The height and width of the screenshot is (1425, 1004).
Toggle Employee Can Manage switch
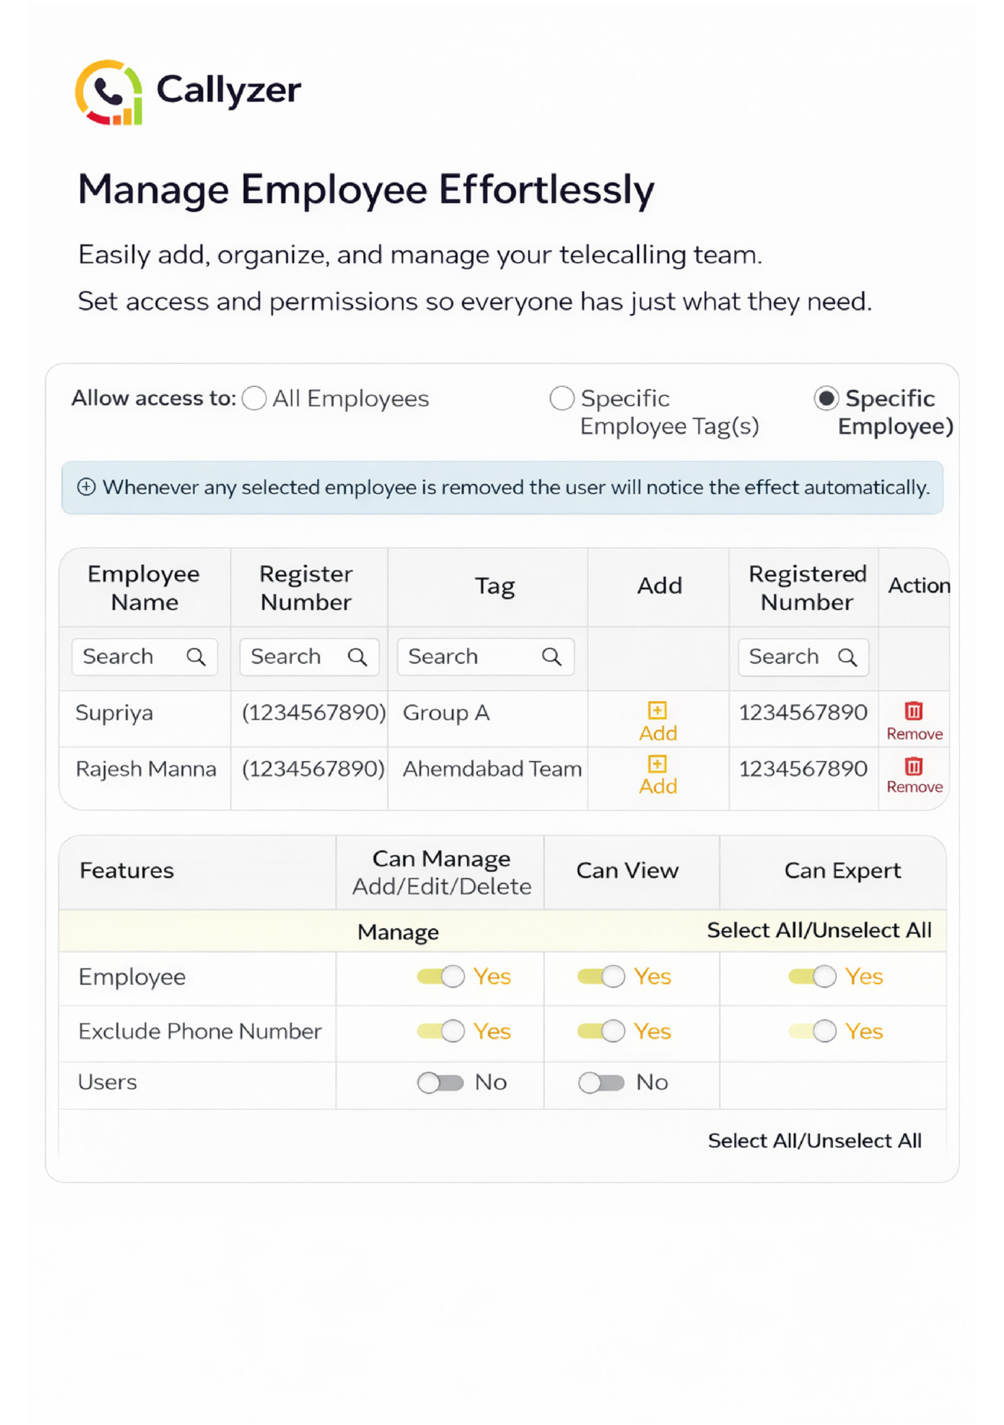coord(441,976)
